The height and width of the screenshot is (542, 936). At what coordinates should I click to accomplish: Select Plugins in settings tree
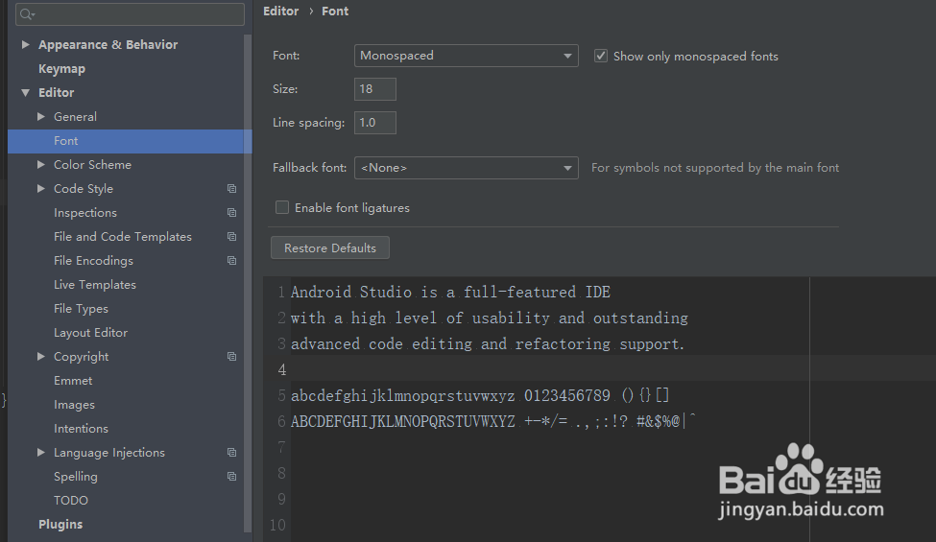pyautogui.click(x=60, y=524)
